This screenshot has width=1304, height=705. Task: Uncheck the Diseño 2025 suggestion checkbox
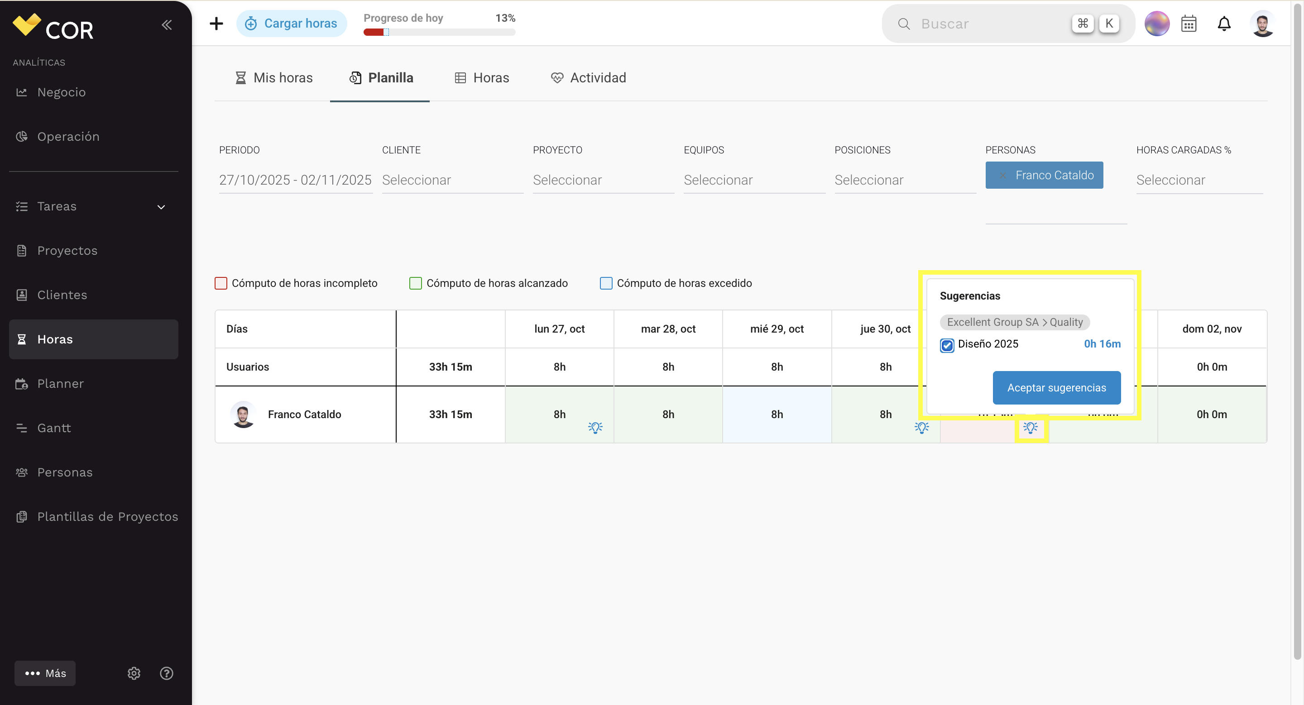tap(947, 345)
